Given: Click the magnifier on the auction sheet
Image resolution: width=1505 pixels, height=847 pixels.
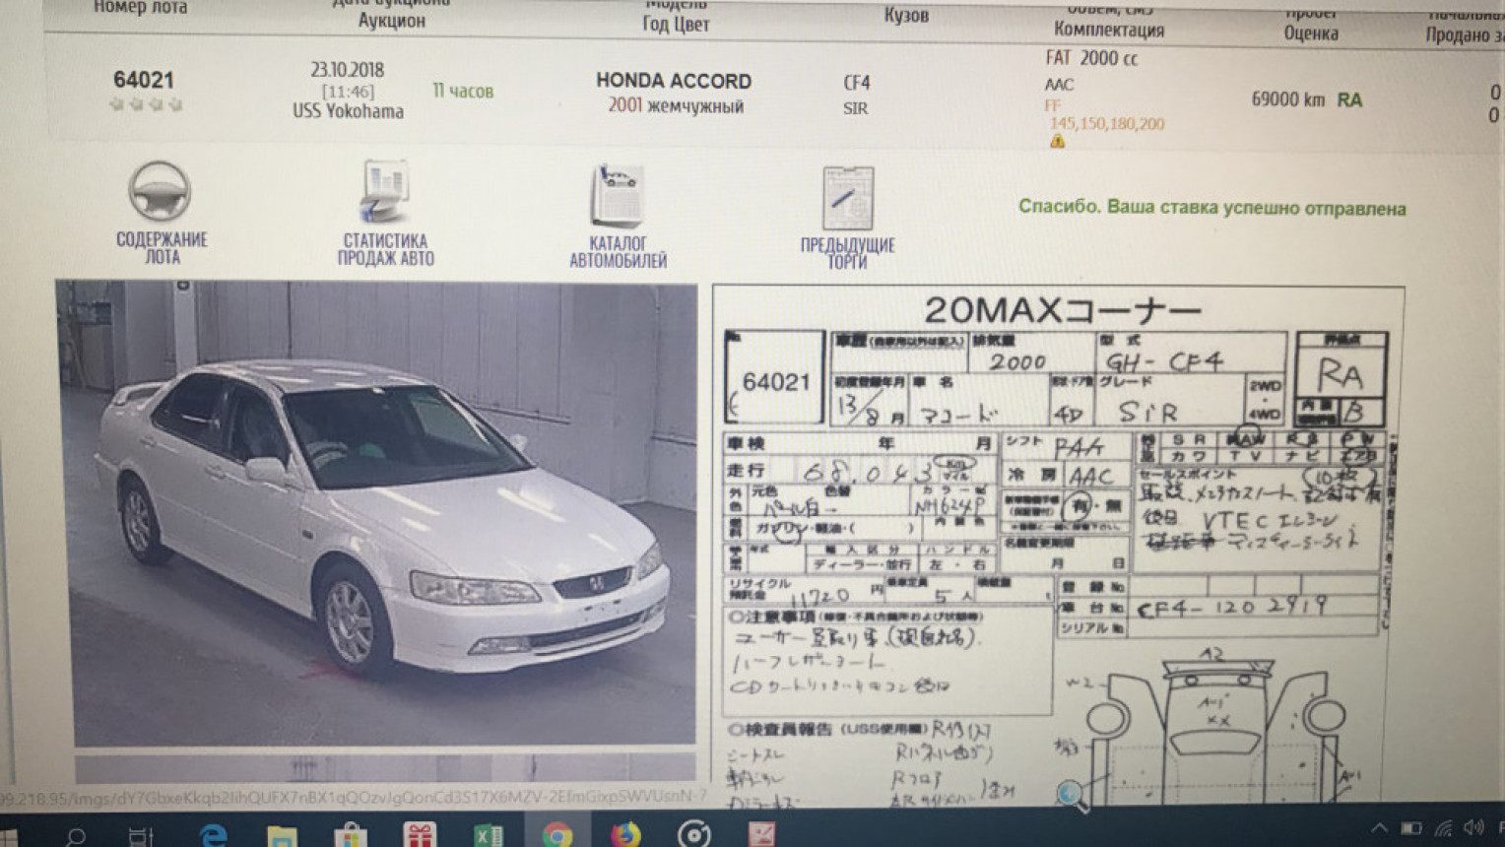Looking at the screenshot, I should coord(1072,794).
